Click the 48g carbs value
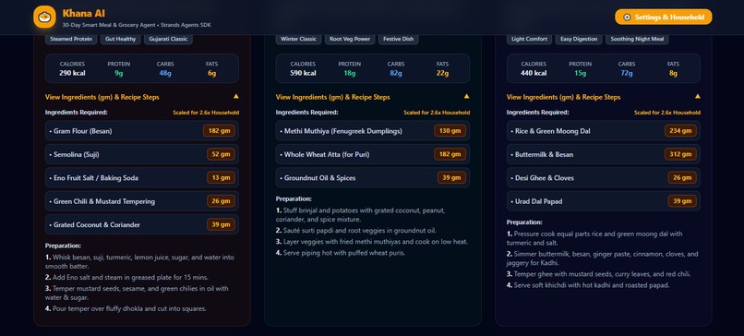Image resolution: width=744 pixels, height=336 pixels. (165, 73)
